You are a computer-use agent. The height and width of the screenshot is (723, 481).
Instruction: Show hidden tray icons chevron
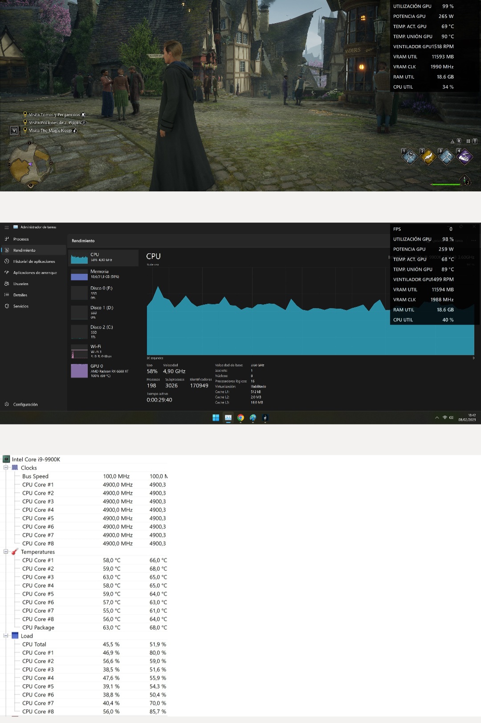tap(437, 418)
